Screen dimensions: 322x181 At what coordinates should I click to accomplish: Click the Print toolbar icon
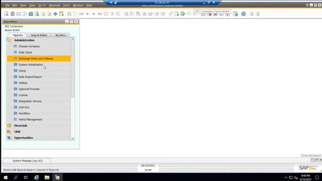13,14
